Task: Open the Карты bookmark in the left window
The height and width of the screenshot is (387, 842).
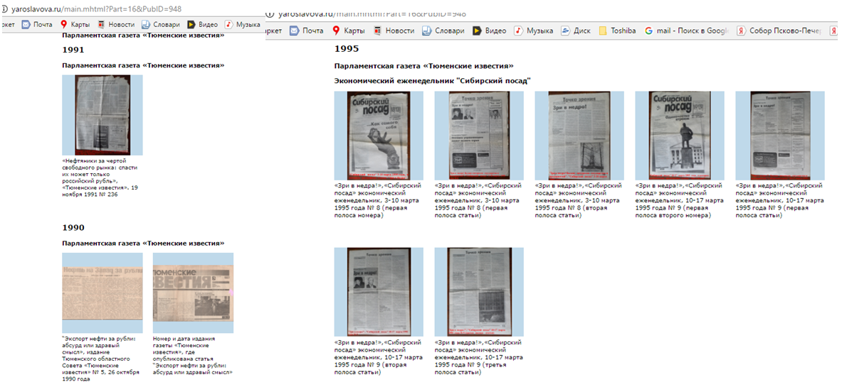Action: 75,25
